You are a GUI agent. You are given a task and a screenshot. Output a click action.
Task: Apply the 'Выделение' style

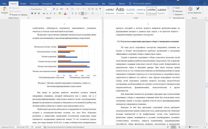(110, 11)
